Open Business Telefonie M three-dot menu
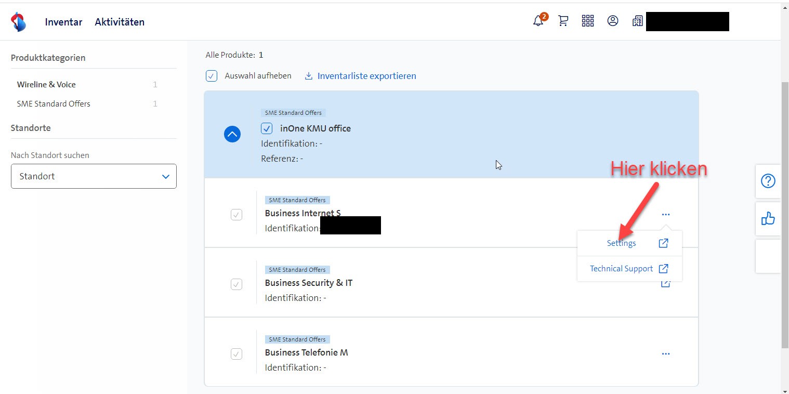Viewport: 789px width, 394px height. [x=666, y=354]
